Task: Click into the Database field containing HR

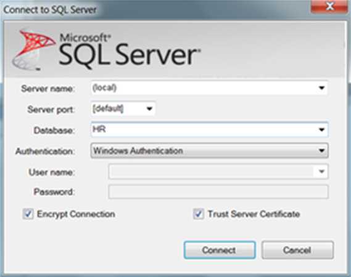Action: click(209, 129)
